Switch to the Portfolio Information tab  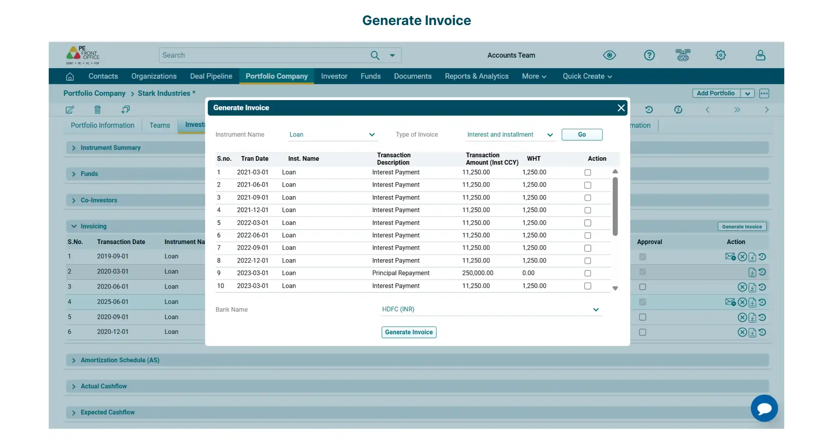102,125
